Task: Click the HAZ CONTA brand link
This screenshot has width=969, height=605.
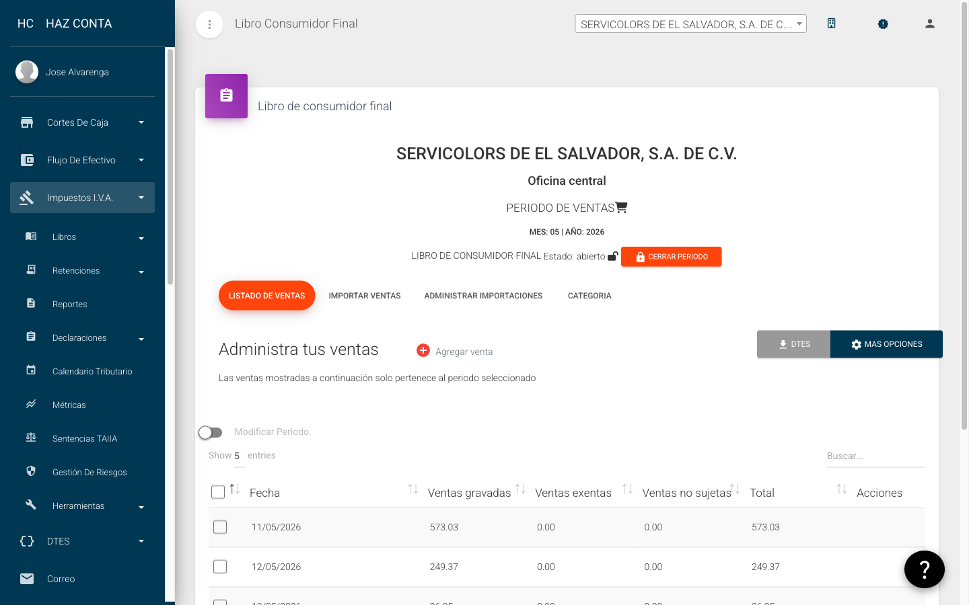Action: (x=79, y=24)
